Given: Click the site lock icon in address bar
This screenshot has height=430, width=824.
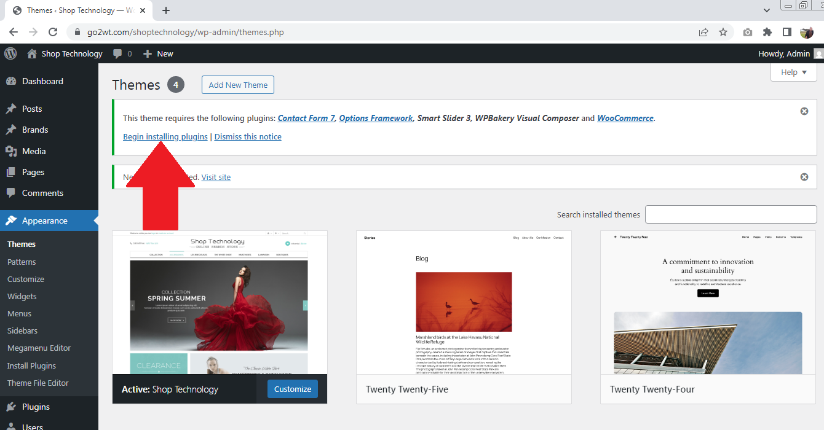Looking at the screenshot, I should 77,32.
